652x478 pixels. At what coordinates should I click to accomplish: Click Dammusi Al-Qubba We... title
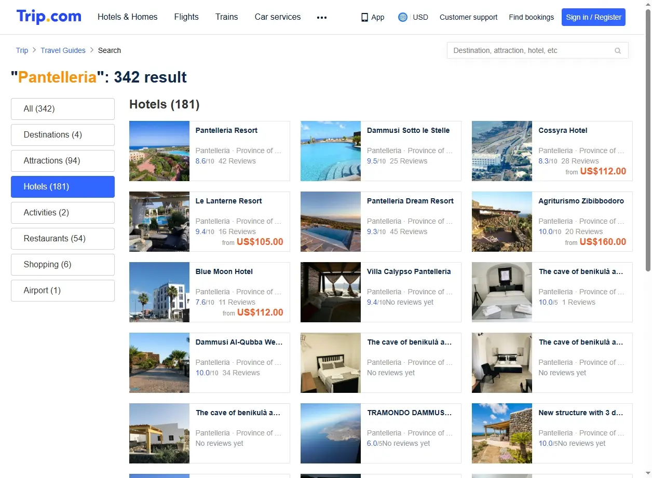pos(239,342)
